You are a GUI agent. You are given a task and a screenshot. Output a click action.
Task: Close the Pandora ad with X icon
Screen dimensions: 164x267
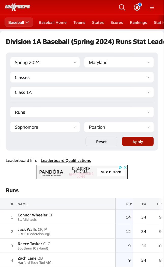pyautogui.click(x=125, y=167)
